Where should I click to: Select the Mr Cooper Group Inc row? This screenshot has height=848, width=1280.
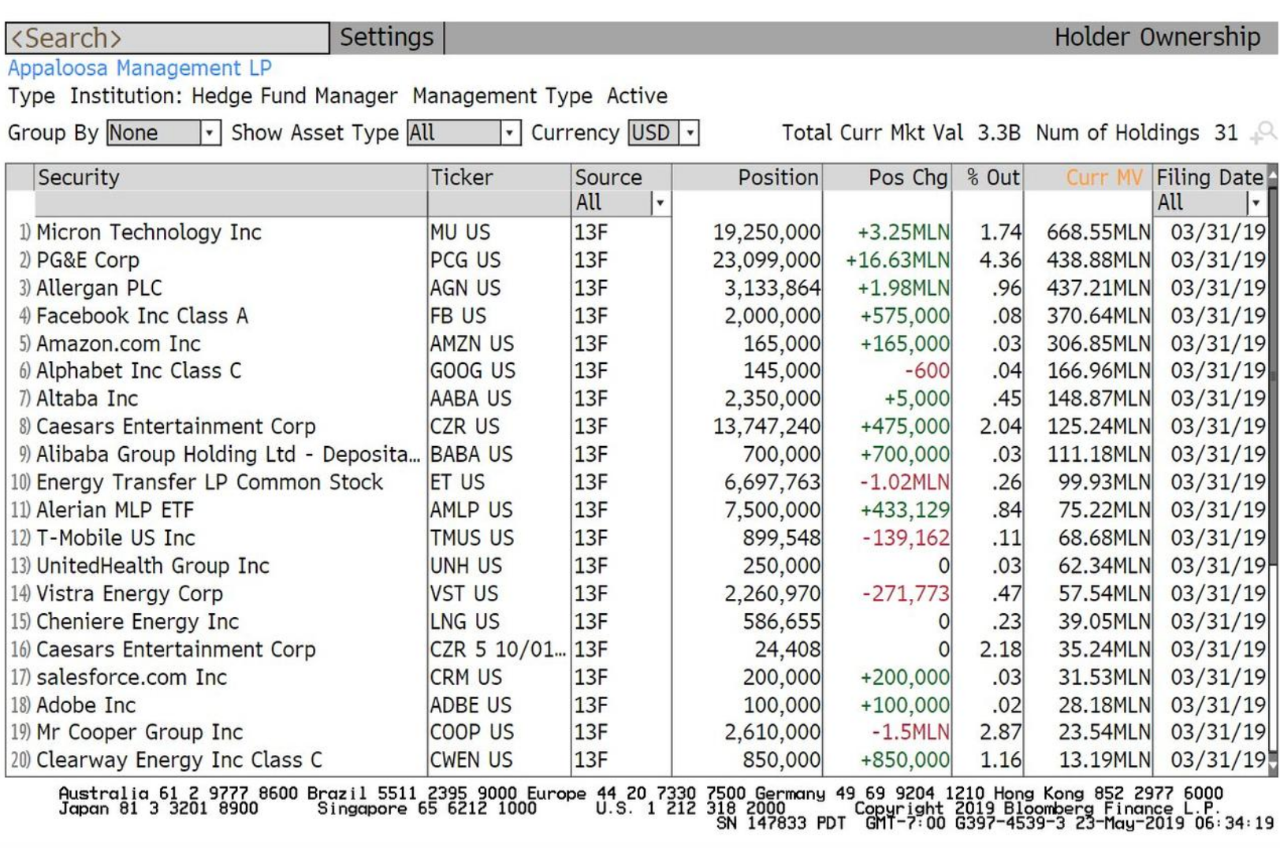tap(638, 732)
